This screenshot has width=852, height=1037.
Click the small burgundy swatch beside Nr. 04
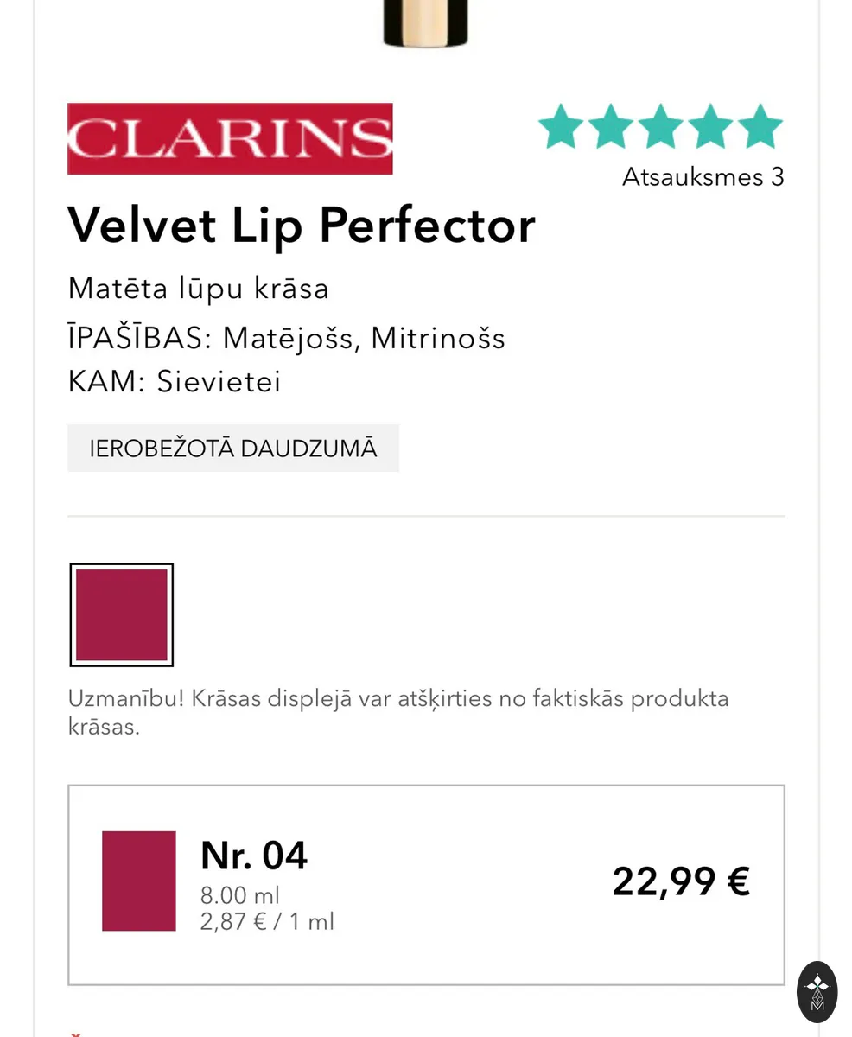[139, 881]
